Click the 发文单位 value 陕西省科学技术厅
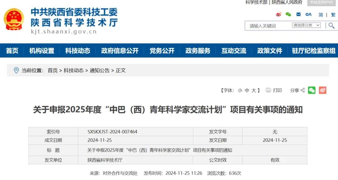Screen dimensions: 338x180 (x=105, y=160)
